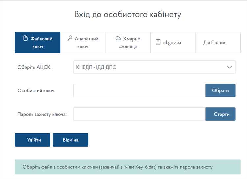Click the document icon beside id.gov.ua
The image size is (247, 179).
tap(158, 42)
